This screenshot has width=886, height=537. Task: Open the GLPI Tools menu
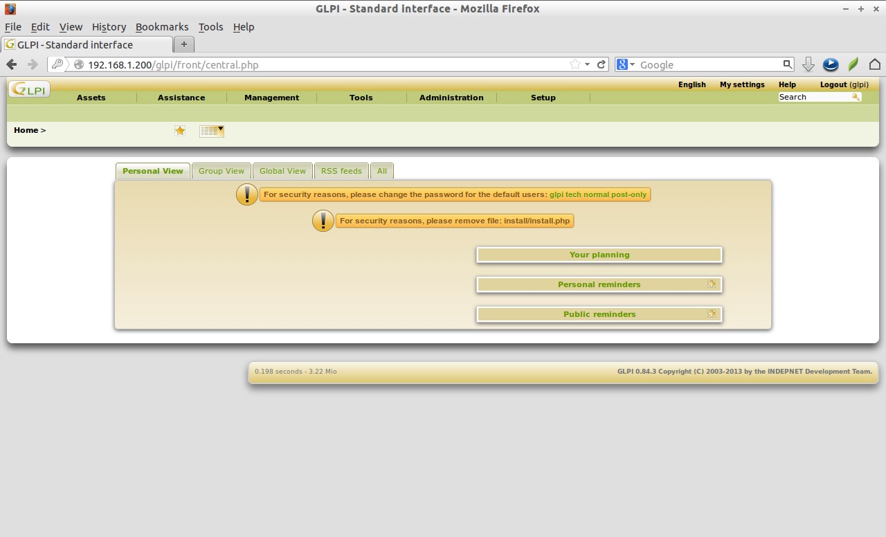pos(361,98)
